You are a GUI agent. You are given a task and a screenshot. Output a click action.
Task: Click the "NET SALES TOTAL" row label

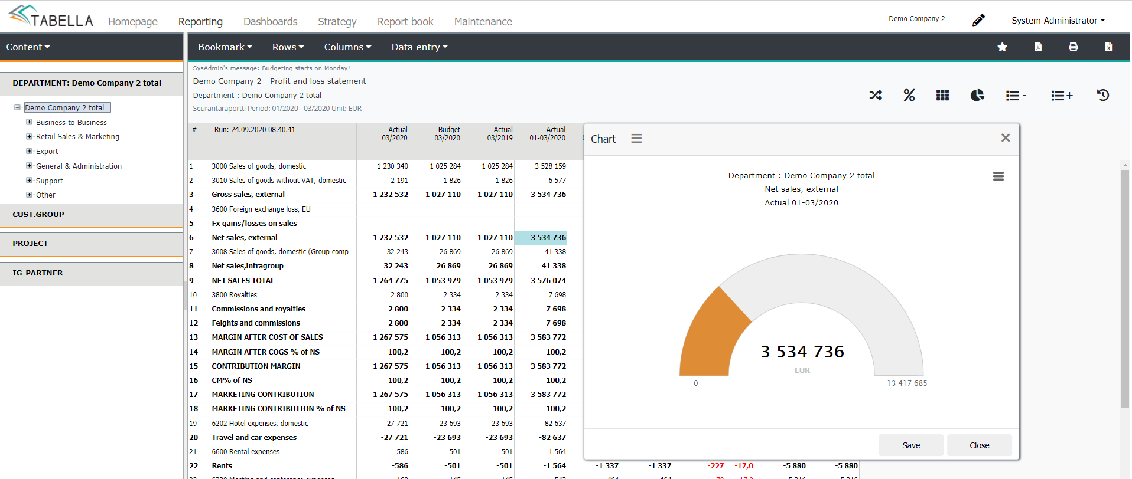[x=243, y=281]
